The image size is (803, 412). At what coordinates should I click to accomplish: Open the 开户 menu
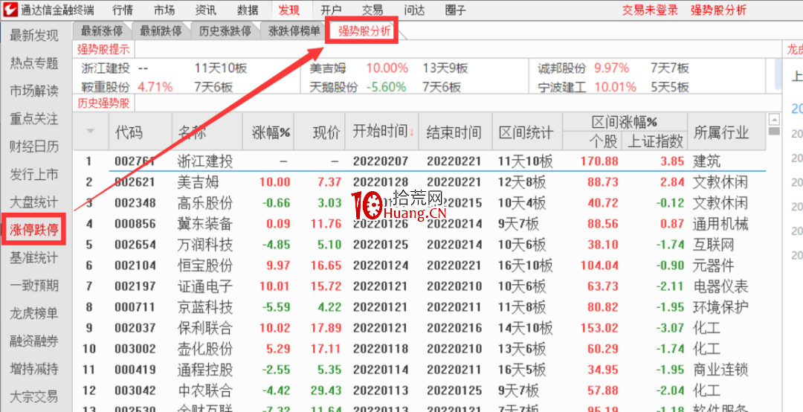pyautogui.click(x=332, y=10)
